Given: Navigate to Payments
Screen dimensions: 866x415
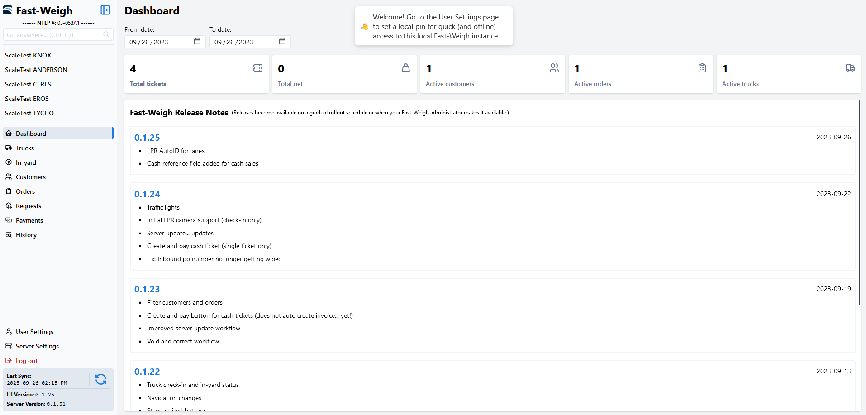Looking at the screenshot, I should [x=29, y=220].
